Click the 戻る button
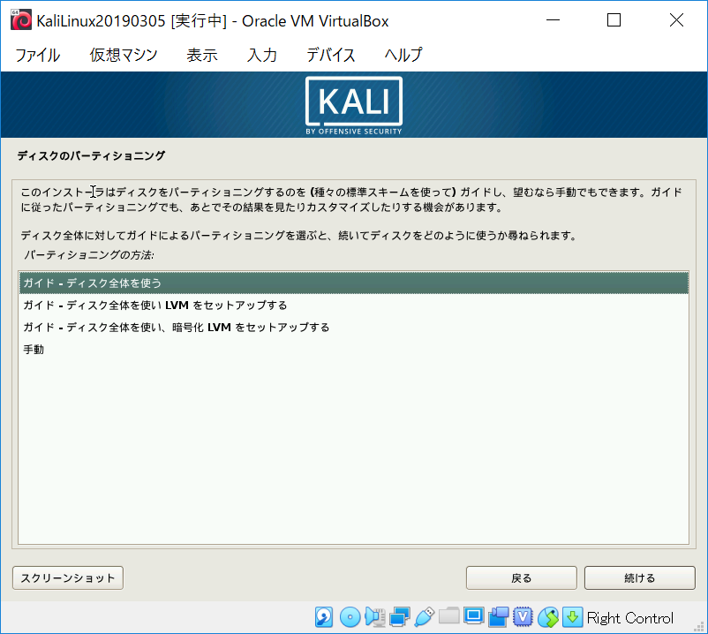Viewport: 708px width, 634px height. [522, 578]
